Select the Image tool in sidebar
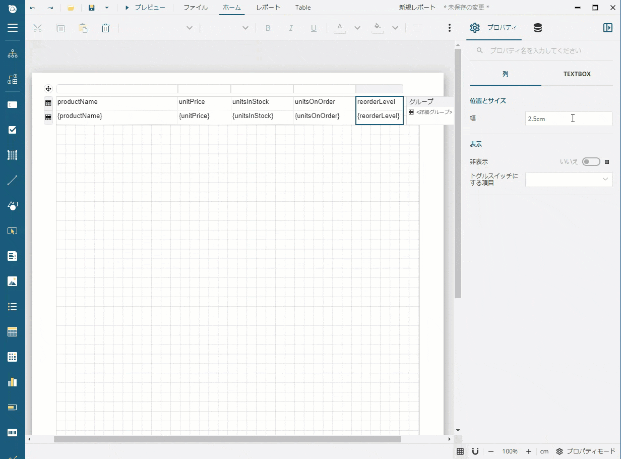The height and width of the screenshot is (459, 621). [x=13, y=281]
